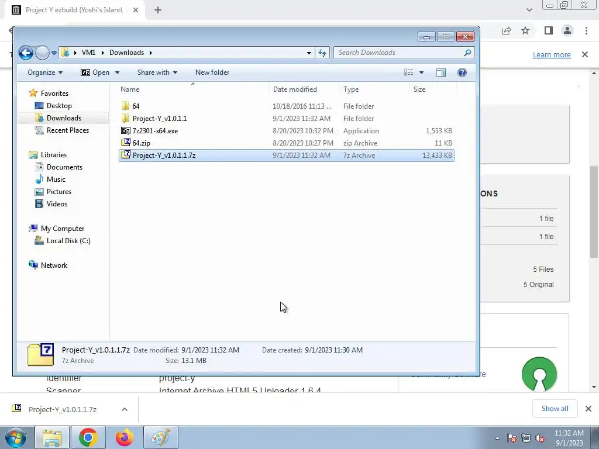Screen dimensions: 599x449
Task: Click the Open button with 7z icon
Action: point(95,72)
